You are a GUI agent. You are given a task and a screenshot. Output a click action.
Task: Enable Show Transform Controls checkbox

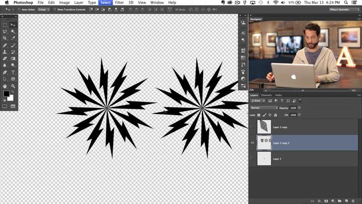pos(55,10)
